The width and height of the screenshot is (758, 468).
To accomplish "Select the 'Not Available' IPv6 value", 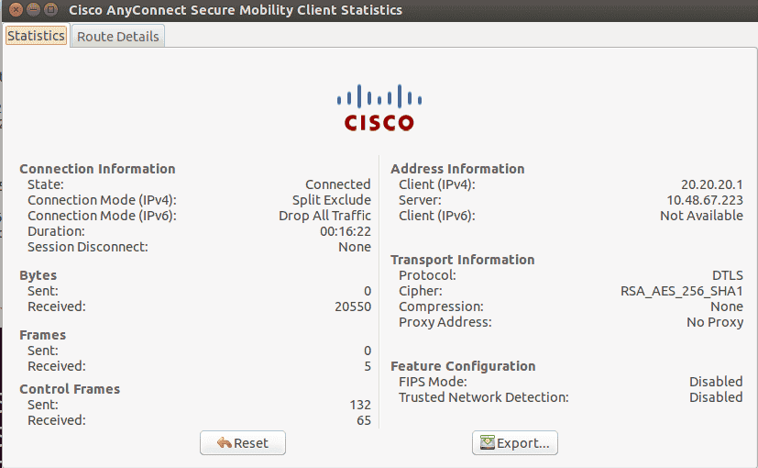I will click(701, 216).
